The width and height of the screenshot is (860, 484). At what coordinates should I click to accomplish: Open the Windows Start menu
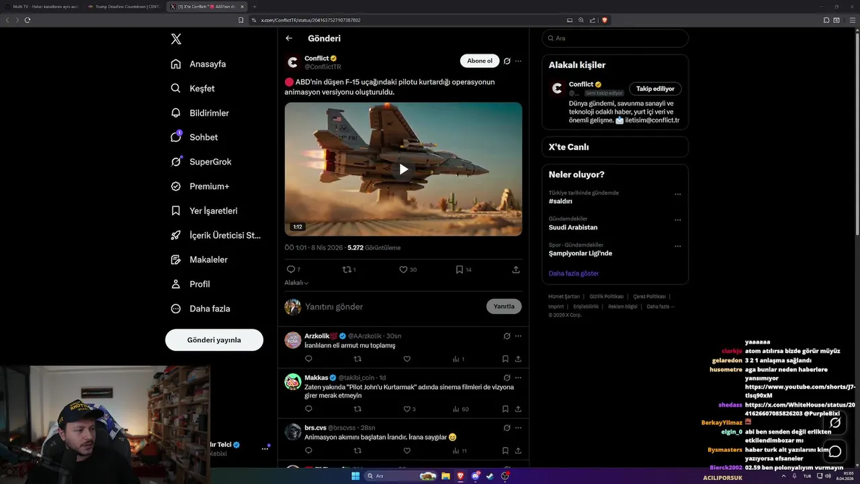(355, 476)
